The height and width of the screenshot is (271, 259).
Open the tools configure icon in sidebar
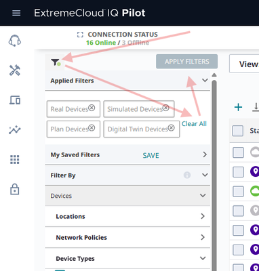coord(15,70)
